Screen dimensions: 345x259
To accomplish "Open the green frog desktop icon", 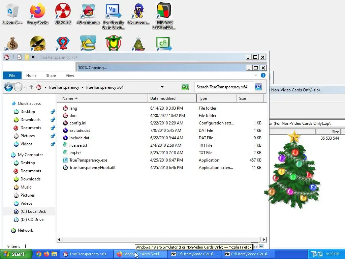I will click(114, 43).
